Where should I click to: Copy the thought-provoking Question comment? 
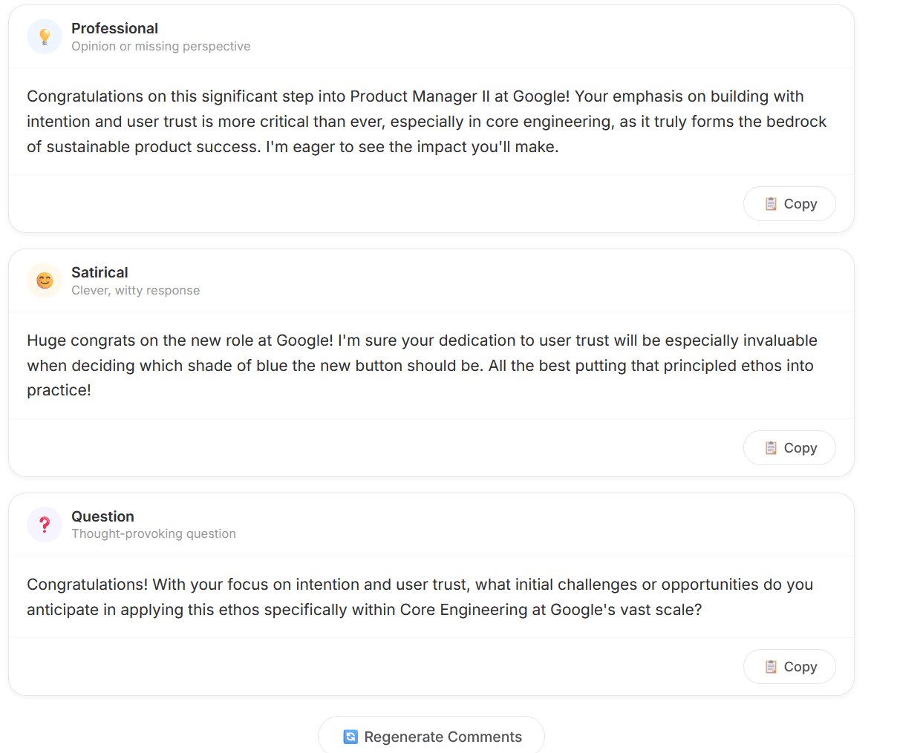789,666
